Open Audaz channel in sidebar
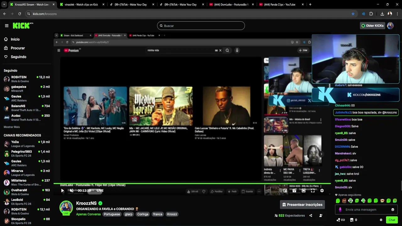Viewport: 402px width, 226px height. (x=27, y=118)
